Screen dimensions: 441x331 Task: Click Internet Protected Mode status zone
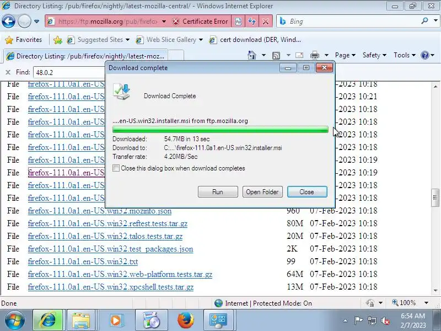pyautogui.click(x=263, y=303)
